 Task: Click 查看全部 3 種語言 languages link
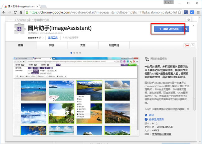click(162, 134)
